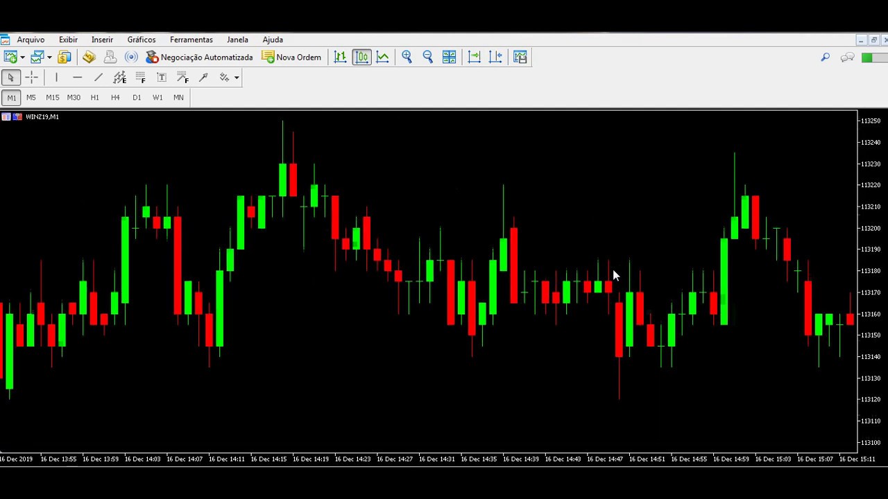Zoom out of the chart
This screenshot has width=888, height=499.
pyautogui.click(x=428, y=57)
